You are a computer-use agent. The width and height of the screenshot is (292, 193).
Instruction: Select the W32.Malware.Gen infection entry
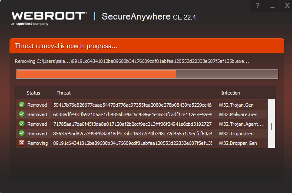click(x=238, y=114)
